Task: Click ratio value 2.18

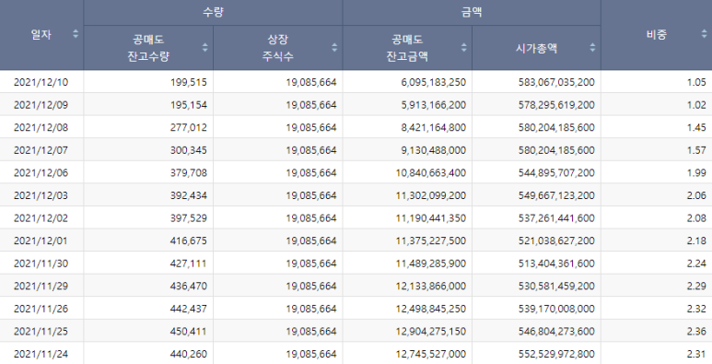Action: pos(696,241)
